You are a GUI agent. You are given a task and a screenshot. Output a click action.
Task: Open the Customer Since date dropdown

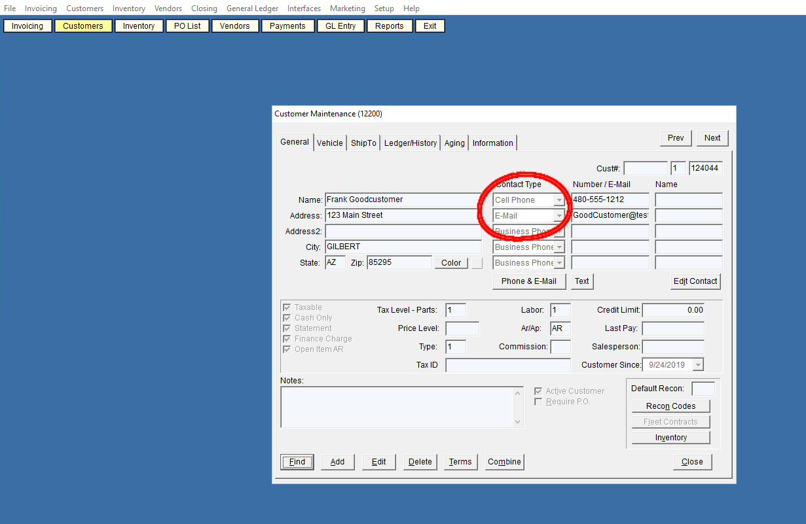click(x=698, y=365)
